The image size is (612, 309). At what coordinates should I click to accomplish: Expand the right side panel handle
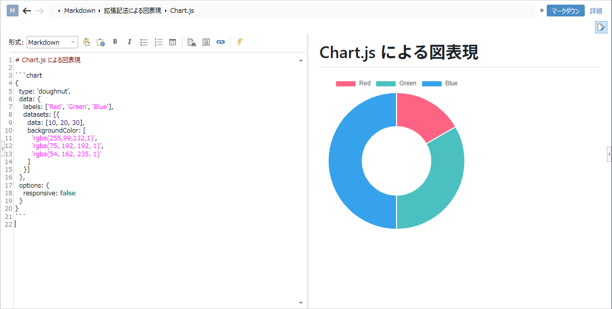(x=609, y=154)
